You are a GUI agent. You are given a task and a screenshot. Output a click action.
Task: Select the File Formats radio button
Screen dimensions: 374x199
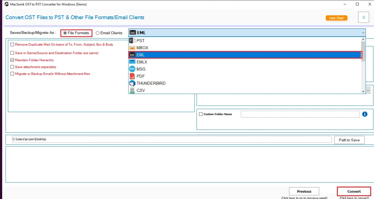pos(65,33)
